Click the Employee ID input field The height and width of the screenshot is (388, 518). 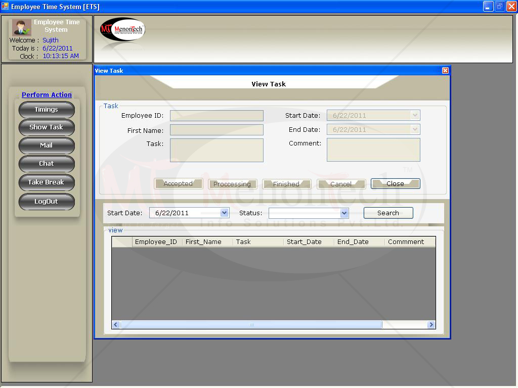pos(217,116)
